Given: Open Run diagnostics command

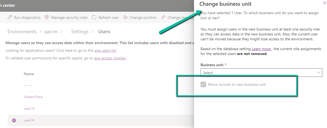Looking at the screenshot, I should [x=24, y=17].
